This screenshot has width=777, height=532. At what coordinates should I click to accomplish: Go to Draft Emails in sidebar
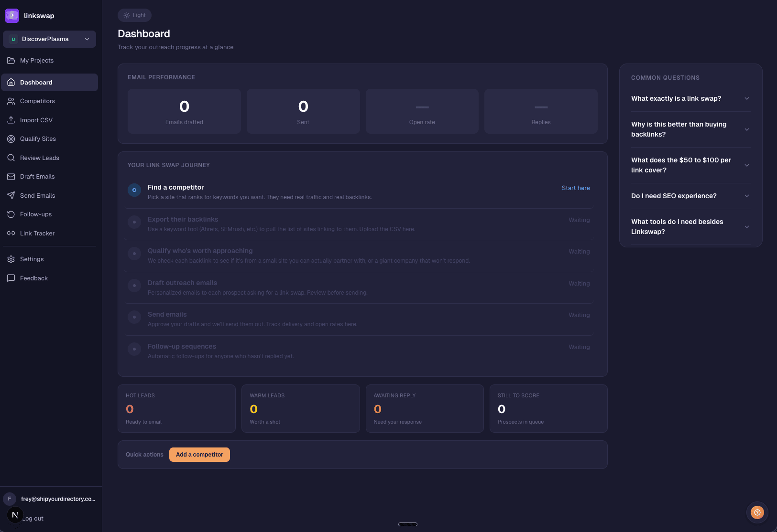click(x=37, y=177)
